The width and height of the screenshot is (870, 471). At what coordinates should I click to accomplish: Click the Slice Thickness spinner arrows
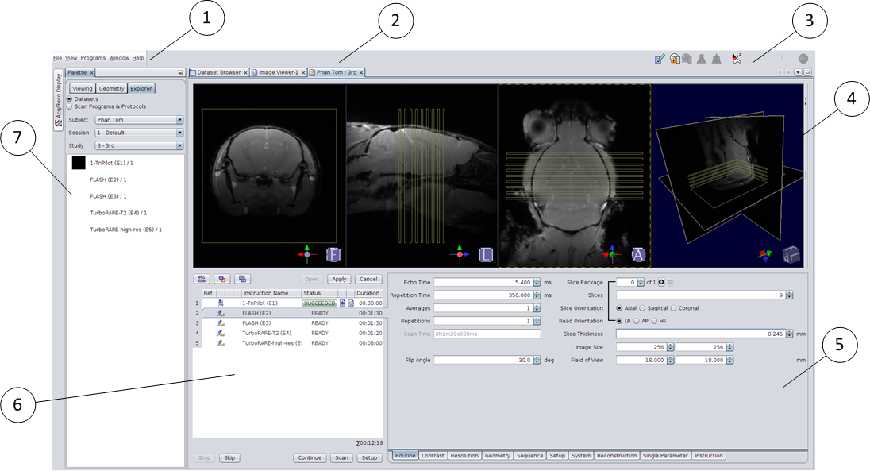(789, 334)
